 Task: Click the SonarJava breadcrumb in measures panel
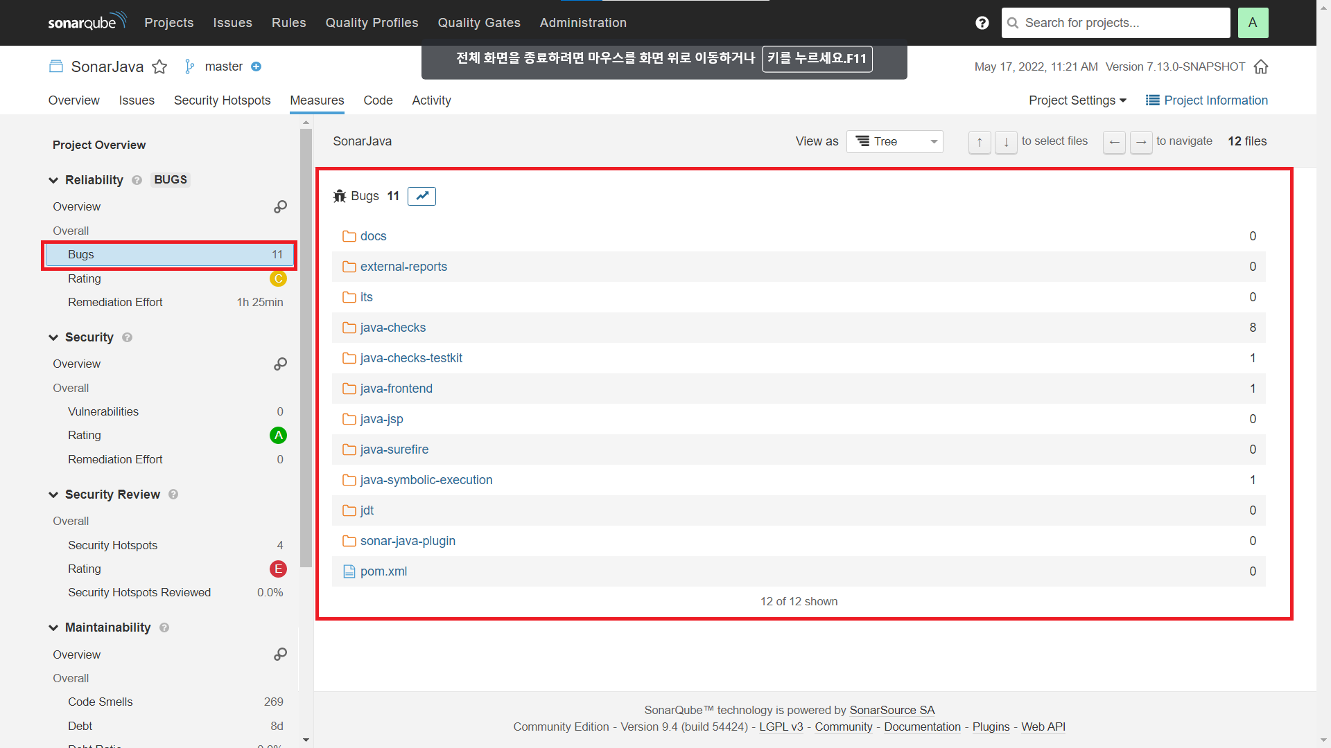point(362,141)
